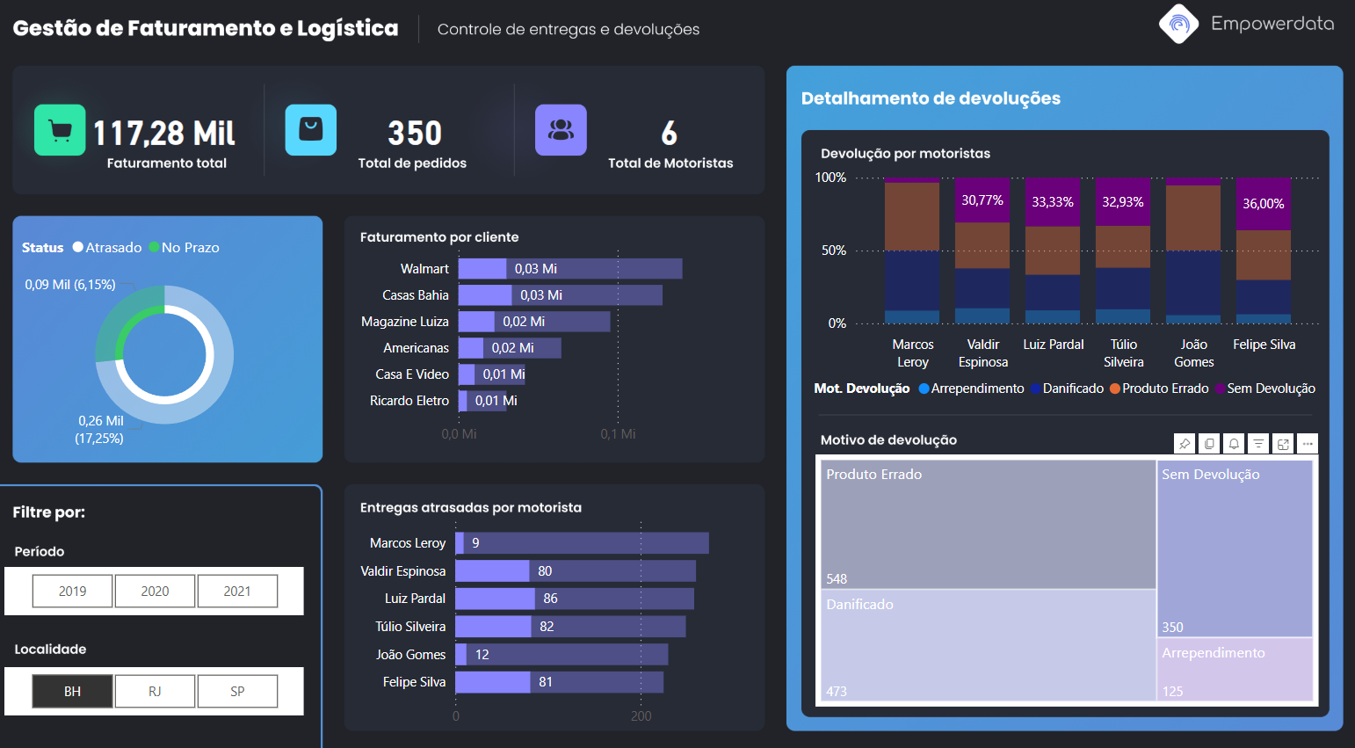The width and height of the screenshot is (1355, 748).
Task: Filter locality by RJ
Action: pos(155,692)
